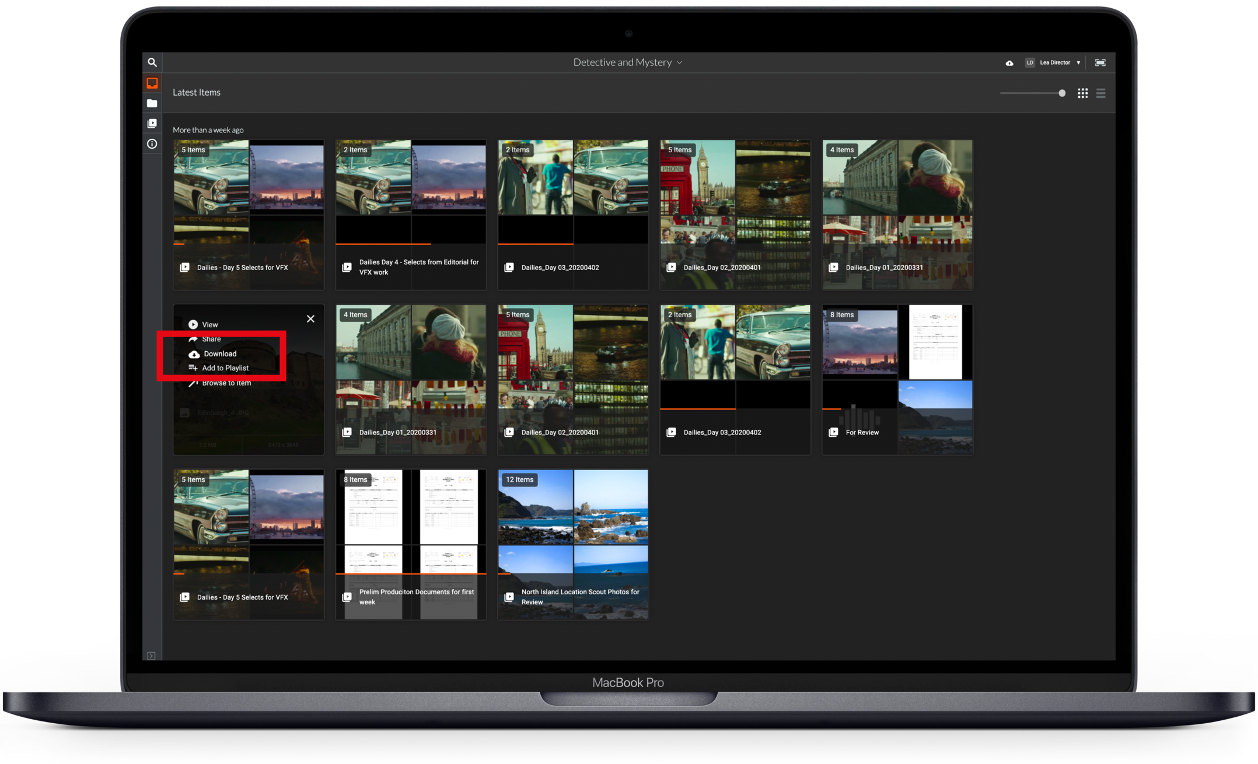Screen dimensions: 1258x764
Task: Switch to list view layout
Action: pyautogui.click(x=1100, y=93)
